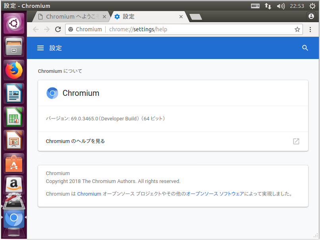Open LibreOffice Calc from dock
This screenshot has height=240, width=320.
tap(14, 117)
